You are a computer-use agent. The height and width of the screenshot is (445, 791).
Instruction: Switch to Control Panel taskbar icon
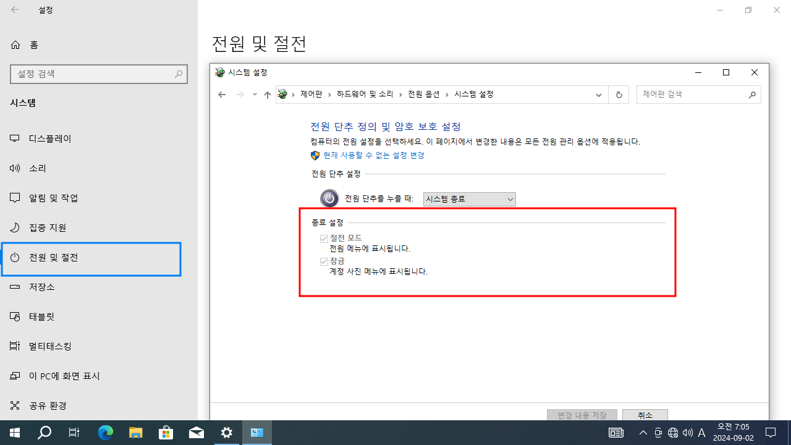257,433
